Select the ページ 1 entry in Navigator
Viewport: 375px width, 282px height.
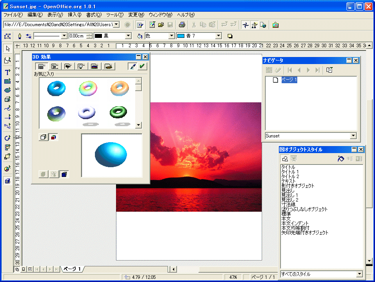(289, 80)
